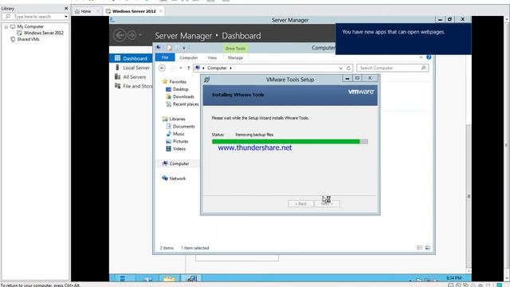This screenshot has width=510, height=287.
Task: Expand the Explorer ribbon chevron
Action: tap(421, 57)
